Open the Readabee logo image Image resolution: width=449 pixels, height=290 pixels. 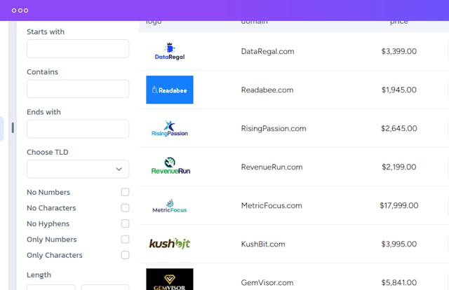(169, 90)
